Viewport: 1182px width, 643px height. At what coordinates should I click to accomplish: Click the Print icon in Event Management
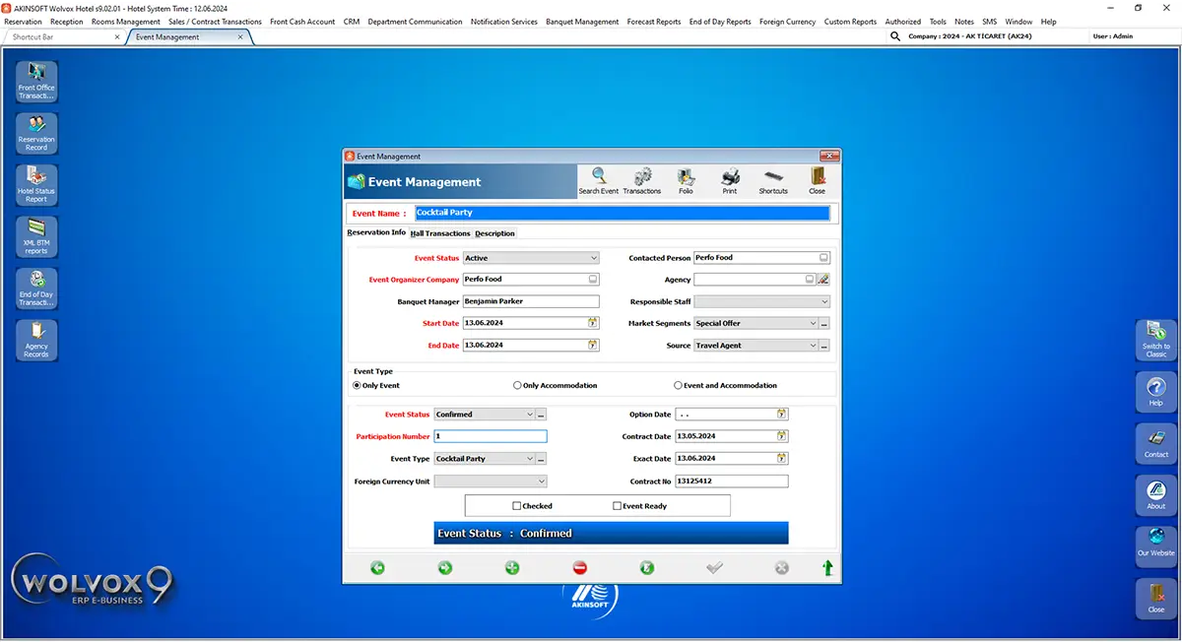(x=730, y=181)
